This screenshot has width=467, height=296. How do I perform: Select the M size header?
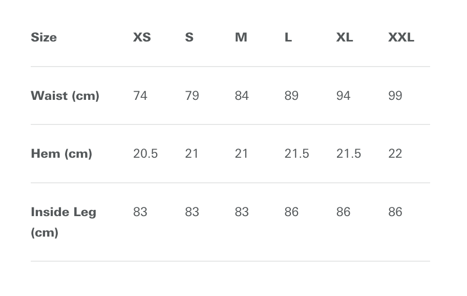coord(241,37)
